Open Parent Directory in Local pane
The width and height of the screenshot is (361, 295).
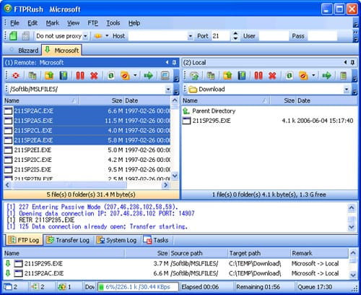pos(209,111)
